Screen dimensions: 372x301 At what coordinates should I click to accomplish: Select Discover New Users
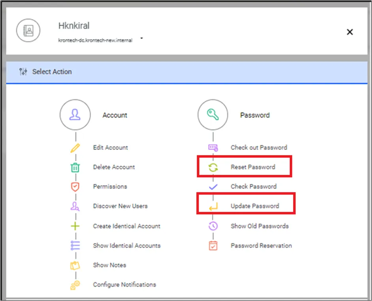click(x=120, y=206)
